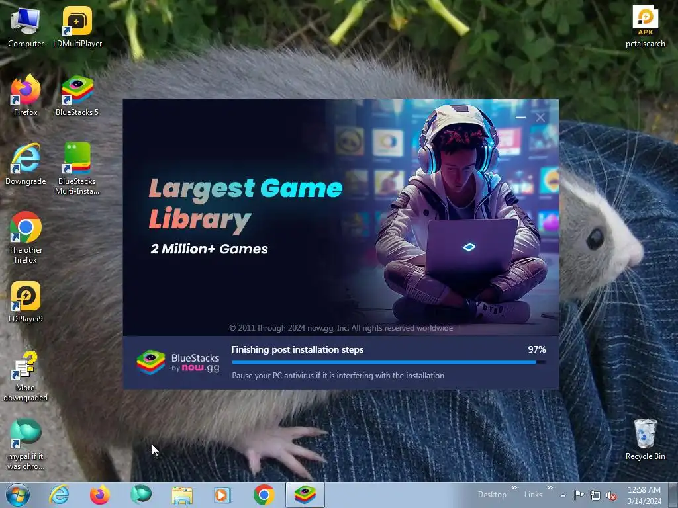
Task: Click the installation progress bar
Action: (x=389, y=362)
